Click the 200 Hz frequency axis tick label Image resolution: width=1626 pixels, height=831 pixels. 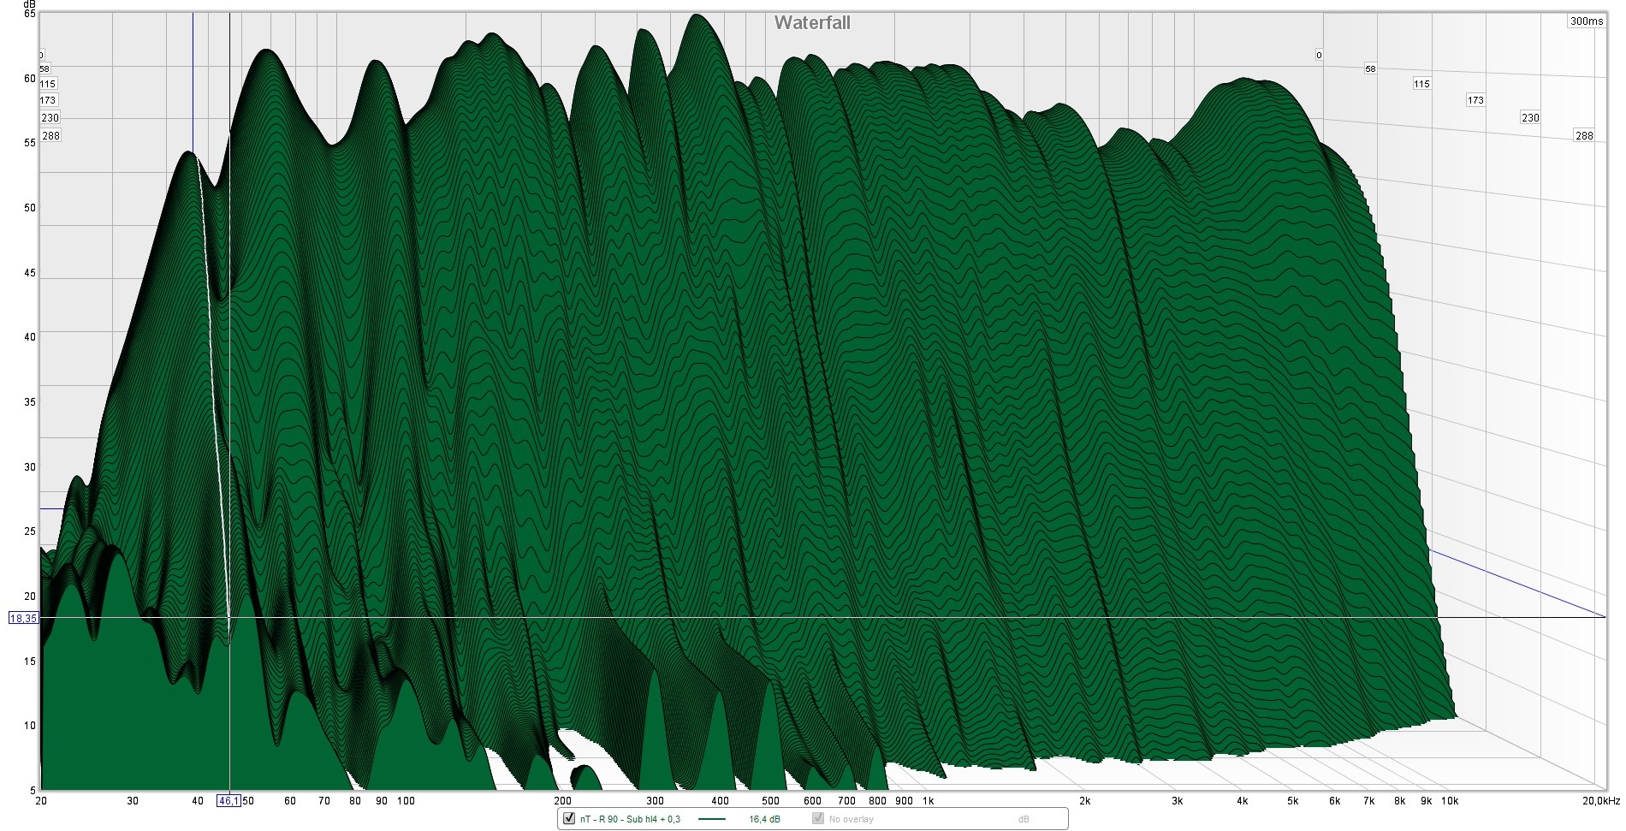pos(562,801)
